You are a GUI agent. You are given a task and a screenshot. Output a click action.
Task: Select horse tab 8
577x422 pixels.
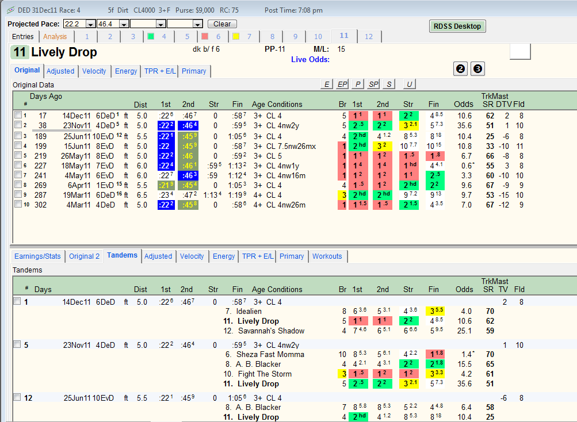pyautogui.click(x=272, y=36)
